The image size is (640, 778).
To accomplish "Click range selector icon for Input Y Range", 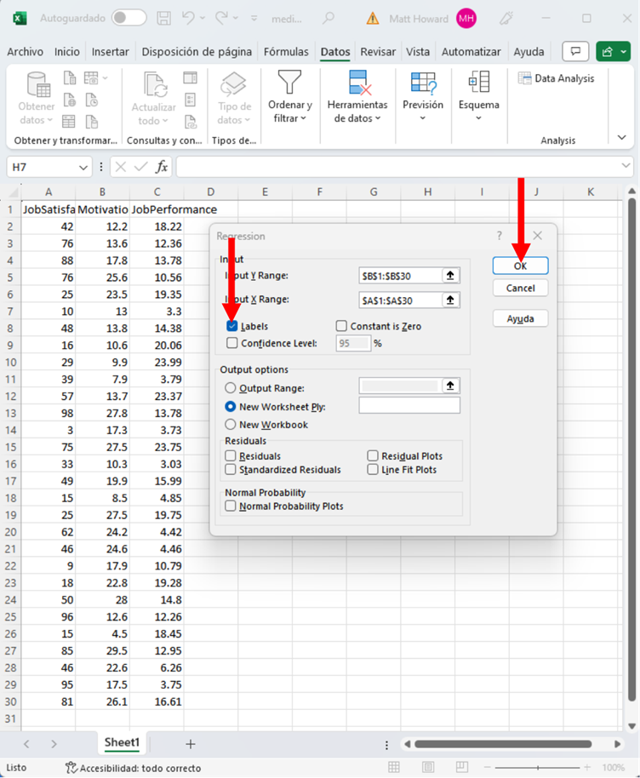I will [x=450, y=276].
